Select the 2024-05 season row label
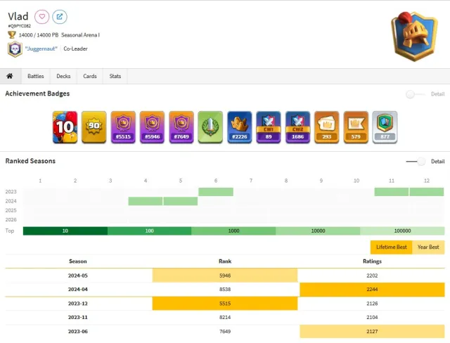The width and height of the screenshot is (450, 343). [78, 276]
